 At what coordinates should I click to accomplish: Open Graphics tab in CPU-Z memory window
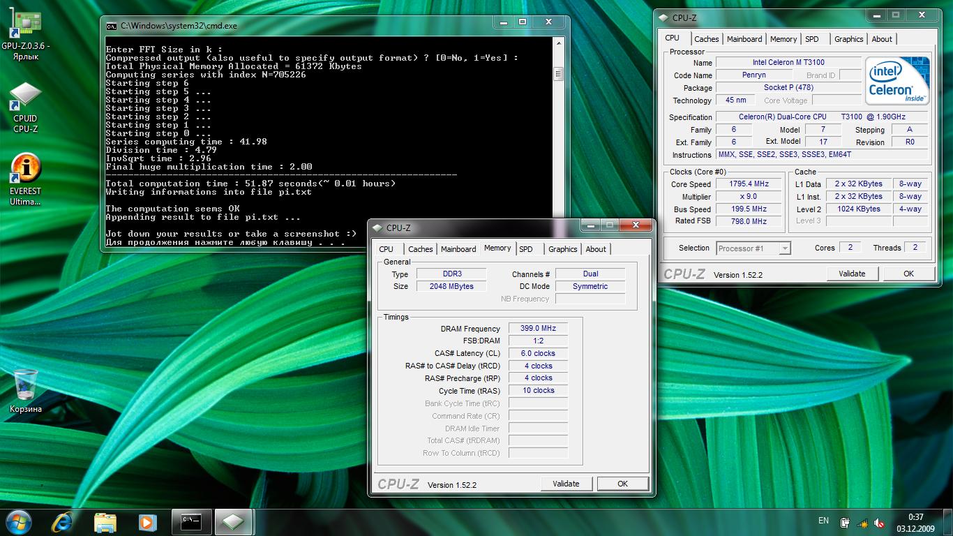coord(562,249)
